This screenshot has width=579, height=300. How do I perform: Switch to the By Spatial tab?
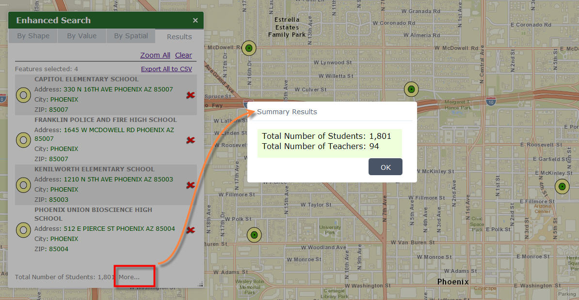tap(131, 36)
